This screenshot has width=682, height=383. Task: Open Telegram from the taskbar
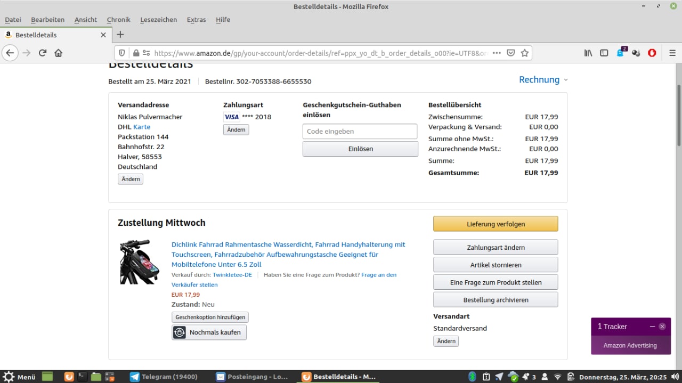(x=164, y=377)
